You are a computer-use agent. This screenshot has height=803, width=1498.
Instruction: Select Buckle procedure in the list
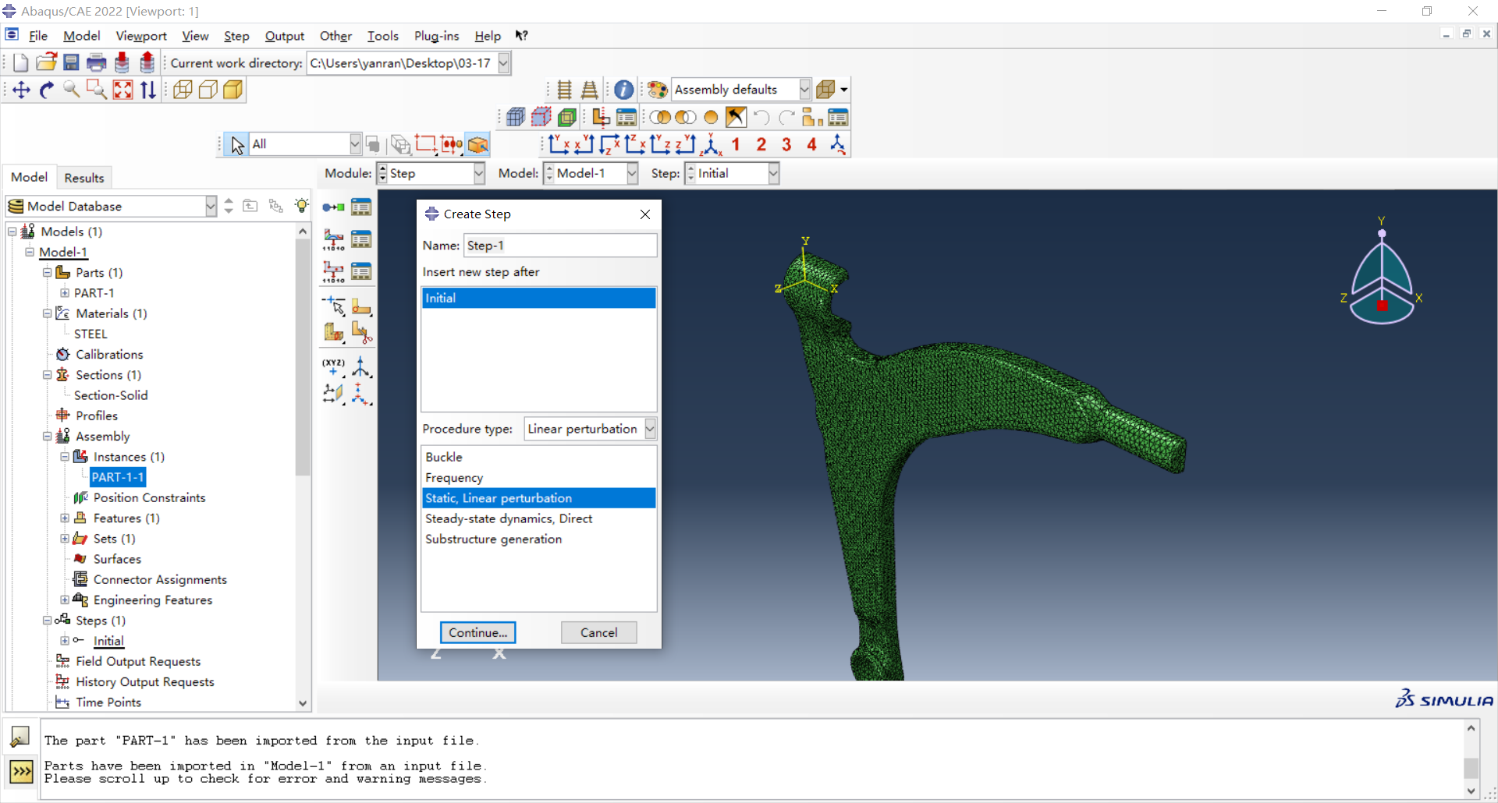(x=538, y=457)
